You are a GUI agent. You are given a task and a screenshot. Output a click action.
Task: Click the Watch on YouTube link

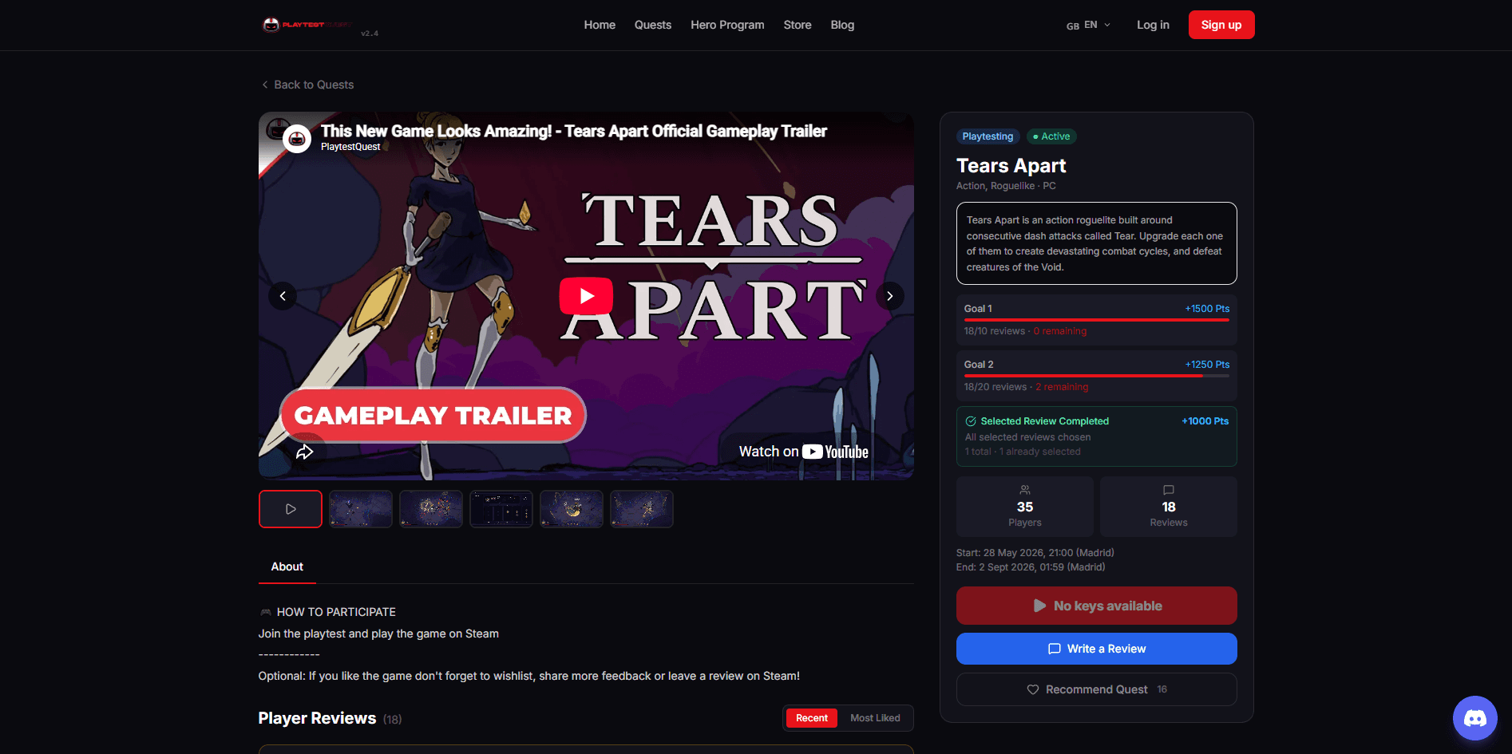click(x=803, y=452)
